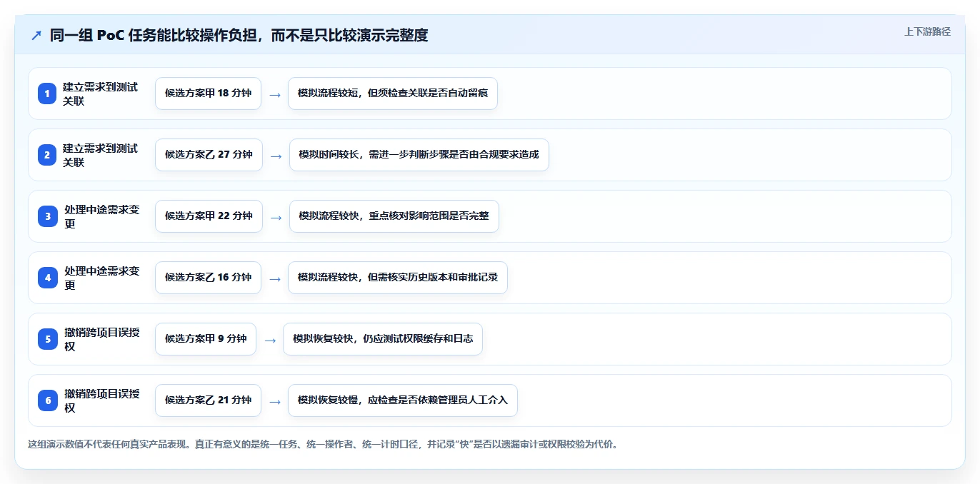Open the note 模拟时间较长，需进一步判断步骤
Screen dimensions: 980x484
419,155
